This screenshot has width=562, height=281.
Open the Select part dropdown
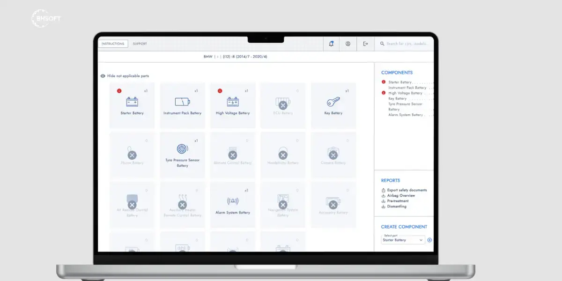point(403,240)
